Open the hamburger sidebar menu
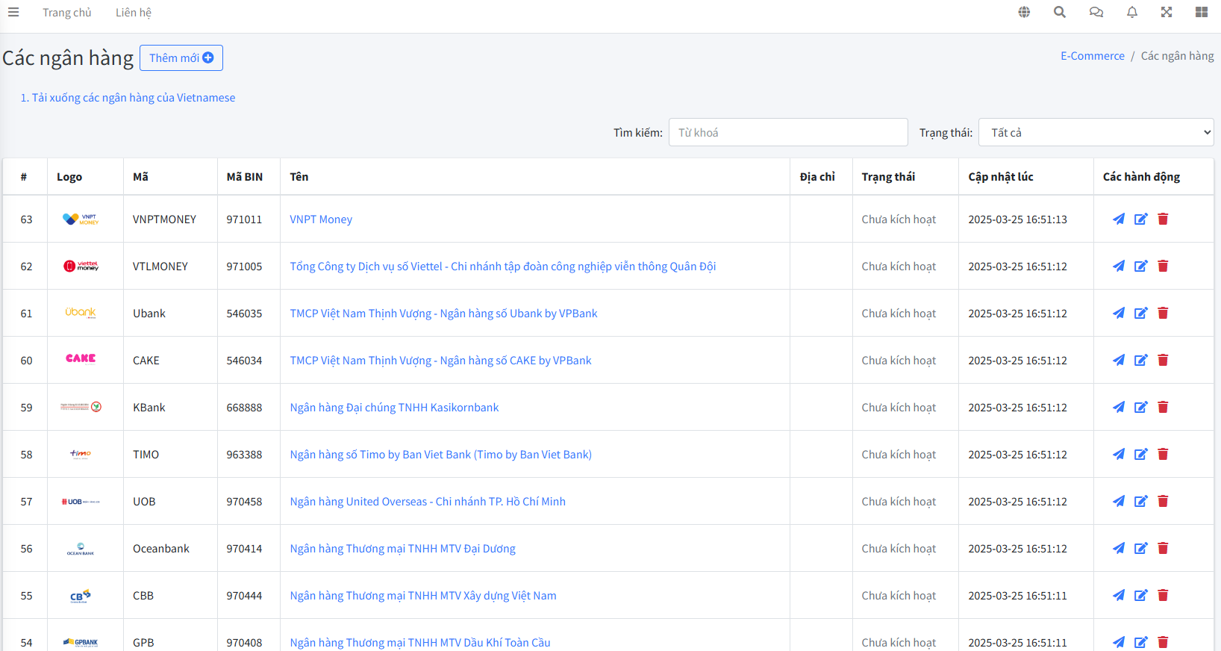Screen dimensions: 1221x651 (x=13, y=12)
